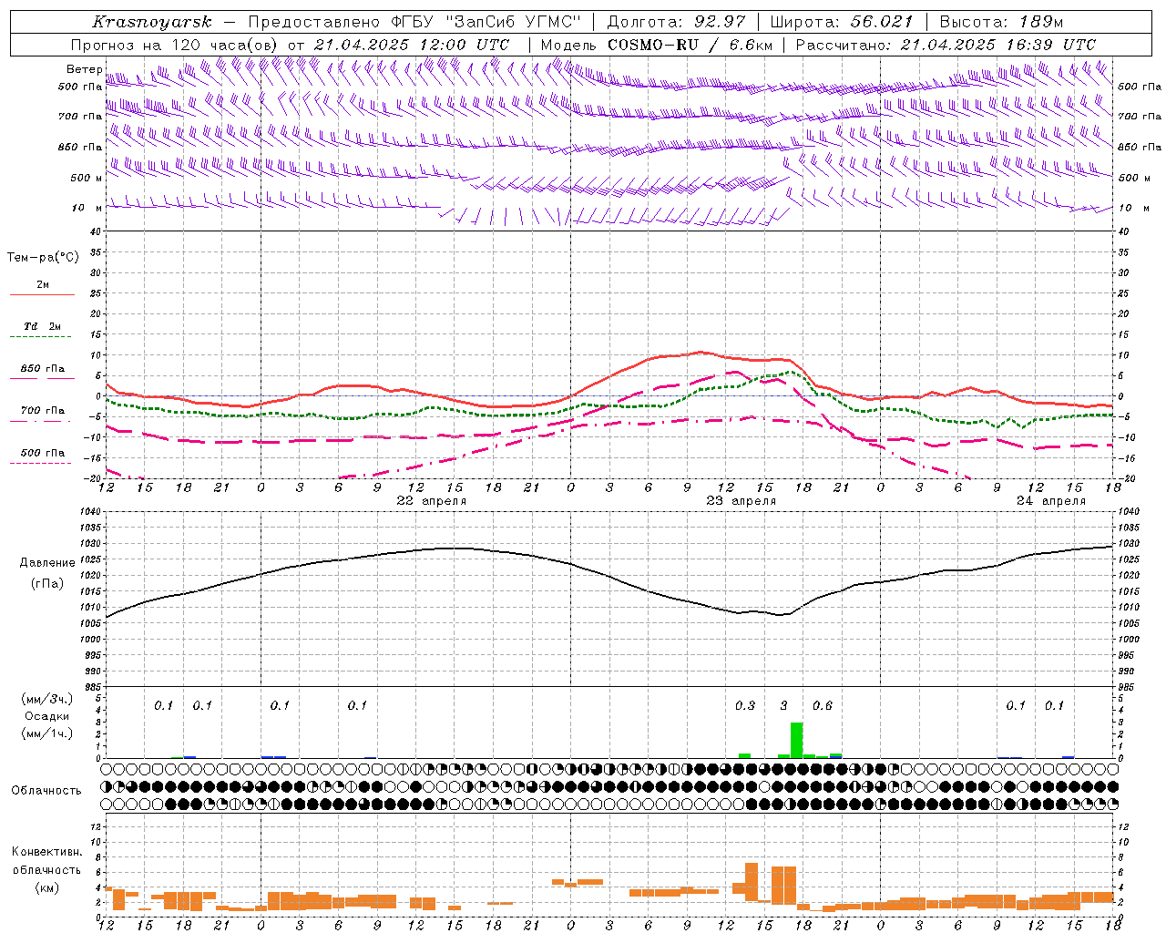Image resolution: width=1166 pixels, height=933 pixels.
Task: Click the '(мм/3ч.)' precipitation unit label
Action: tap(47, 699)
